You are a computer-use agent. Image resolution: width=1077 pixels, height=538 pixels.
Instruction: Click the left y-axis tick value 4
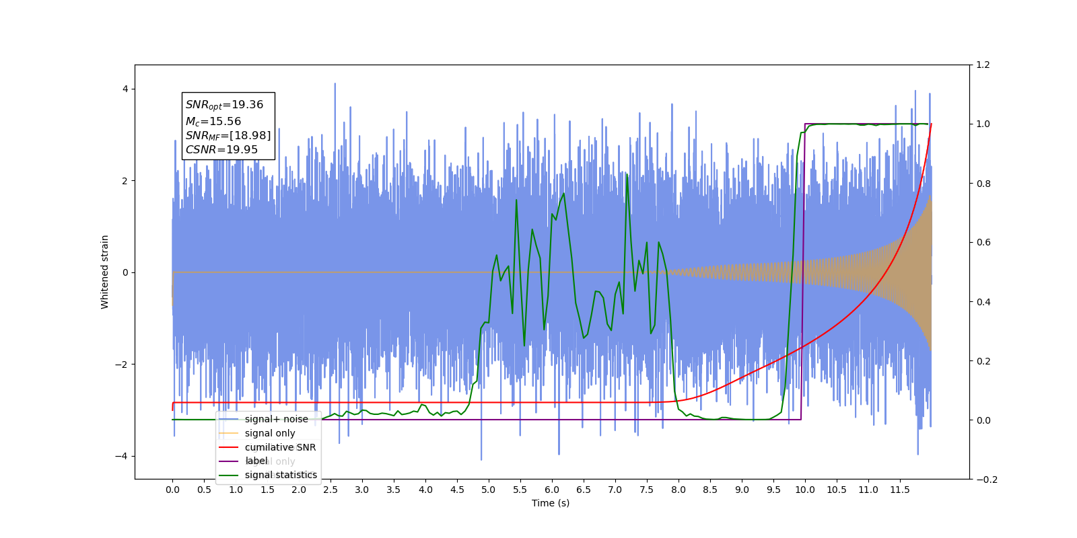[125, 89]
